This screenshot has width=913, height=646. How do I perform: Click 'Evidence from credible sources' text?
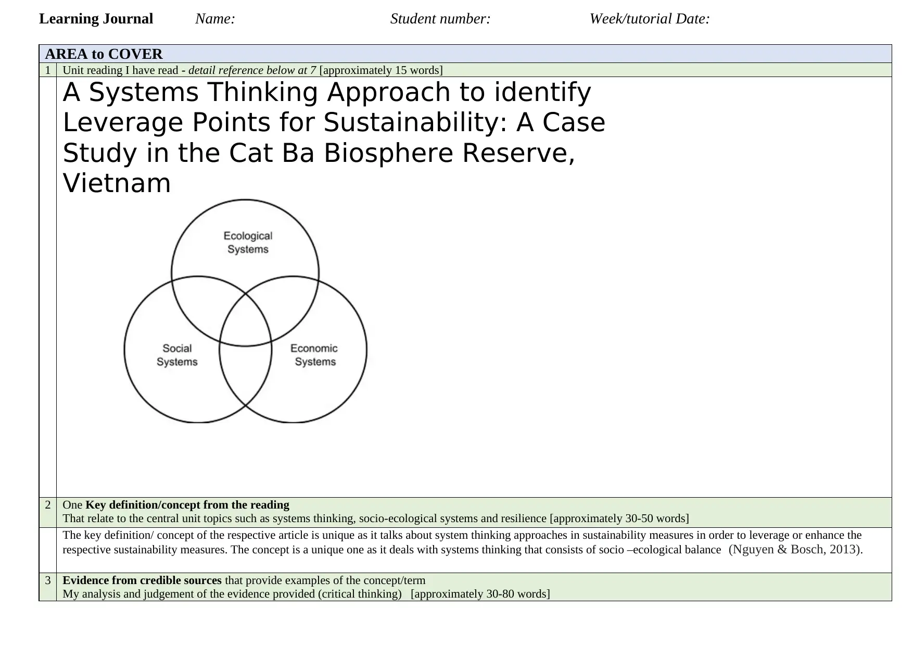(x=142, y=580)
